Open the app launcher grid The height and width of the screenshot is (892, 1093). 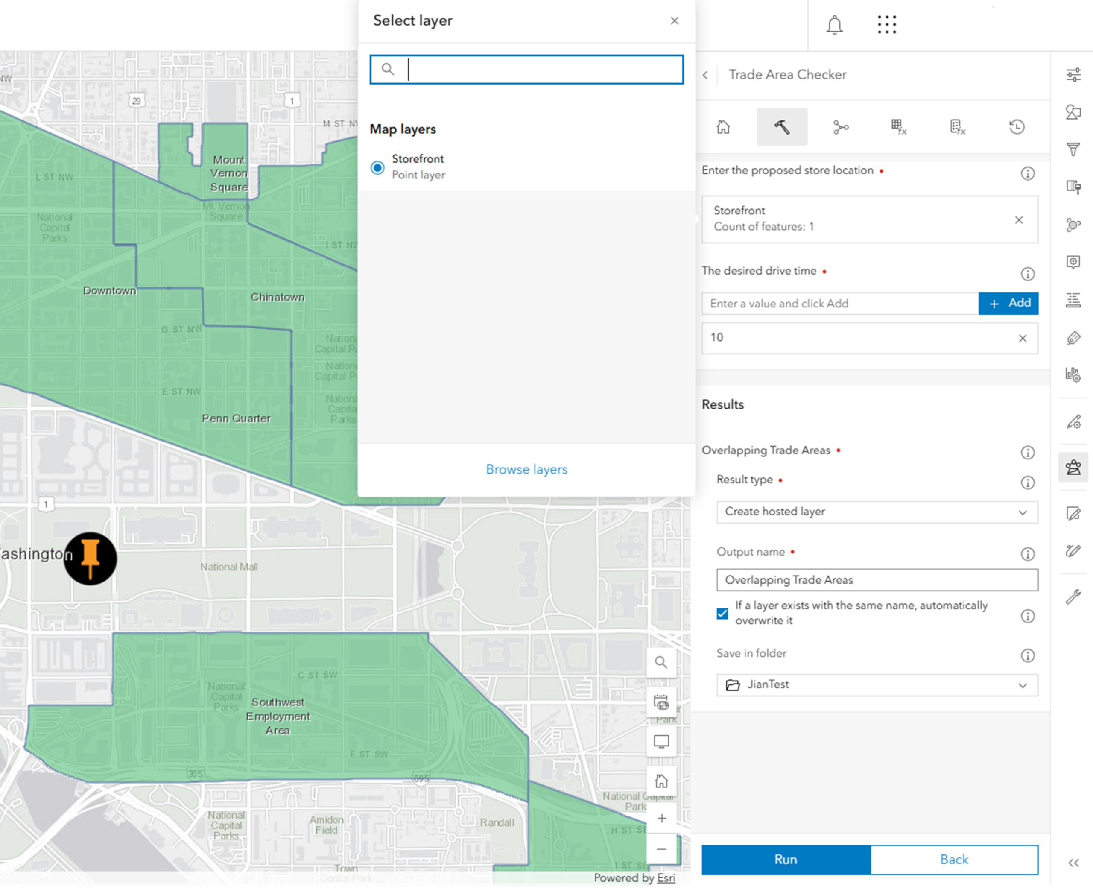[886, 25]
